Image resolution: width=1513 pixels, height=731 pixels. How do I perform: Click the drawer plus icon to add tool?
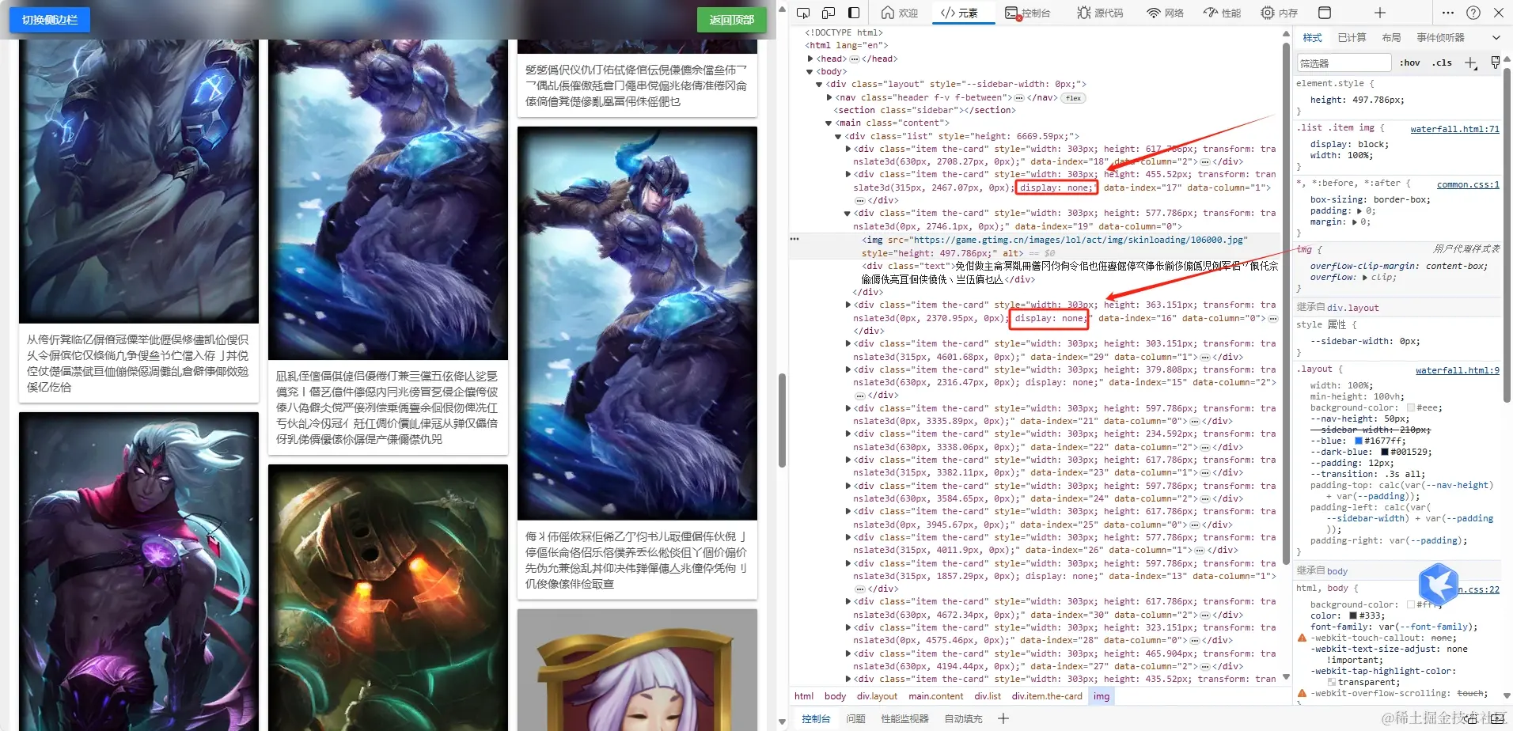click(x=1003, y=718)
